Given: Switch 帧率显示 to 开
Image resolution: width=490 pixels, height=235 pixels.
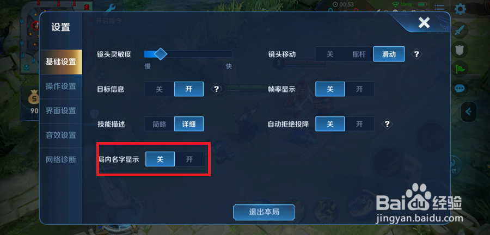Looking at the screenshot, I should click(x=359, y=89).
